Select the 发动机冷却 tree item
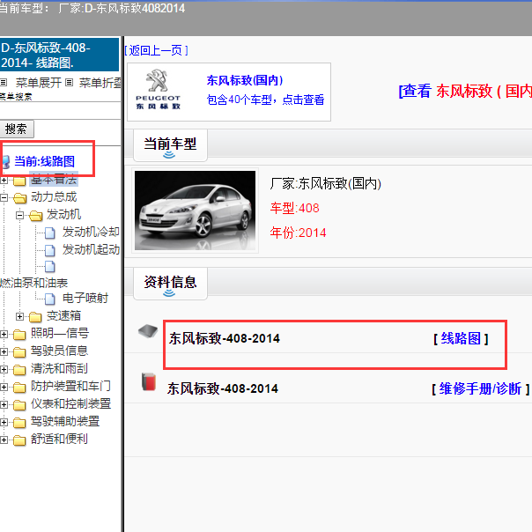 pyautogui.click(x=91, y=232)
